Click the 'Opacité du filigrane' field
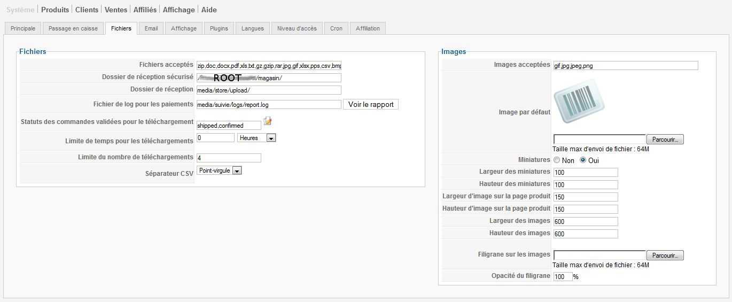Screen dimensions: 732x302 [563, 277]
